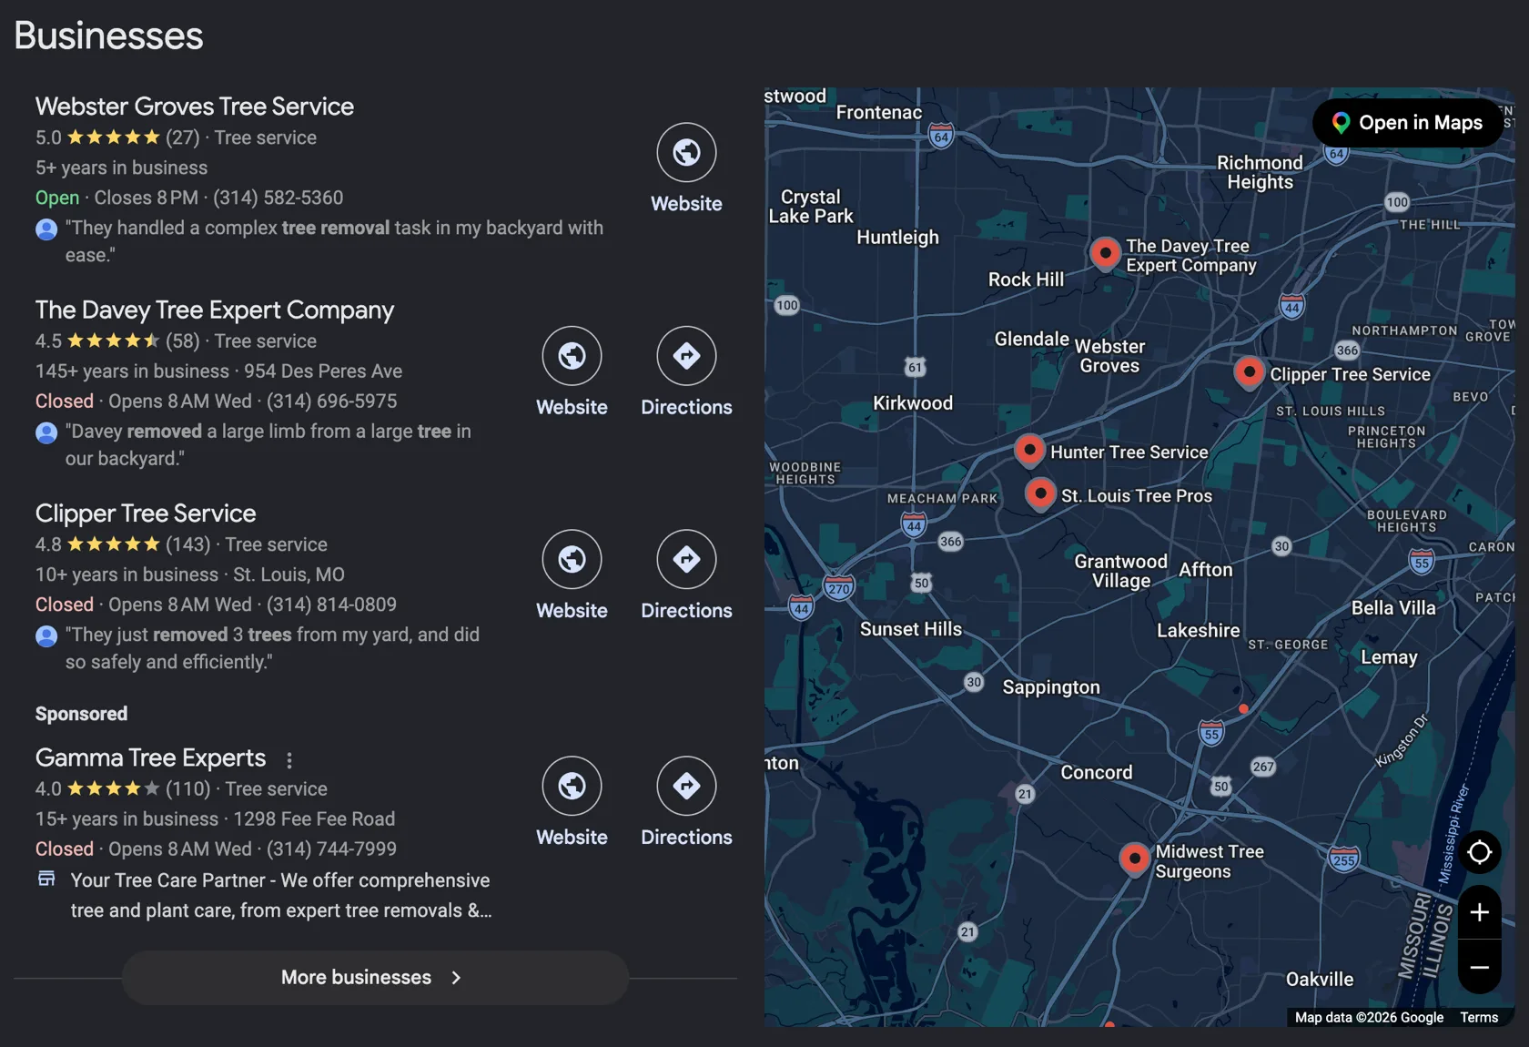Open Clipper Tree Service listing title
The width and height of the screenshot is (1529, 1047).
[x=146, y=513]
